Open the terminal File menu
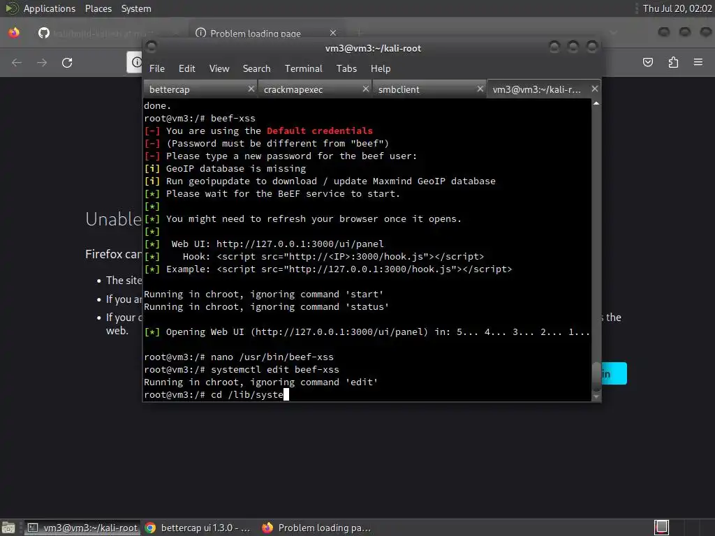The image size is (715, 536). [157, 68]
